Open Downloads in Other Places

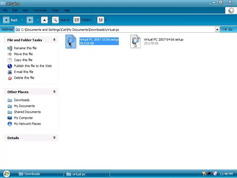pos(22,100)
